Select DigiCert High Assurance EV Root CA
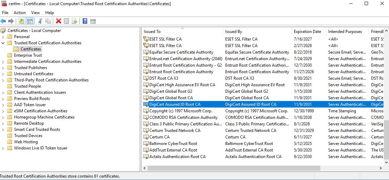The image size is (389, 180). coord(182,85)
